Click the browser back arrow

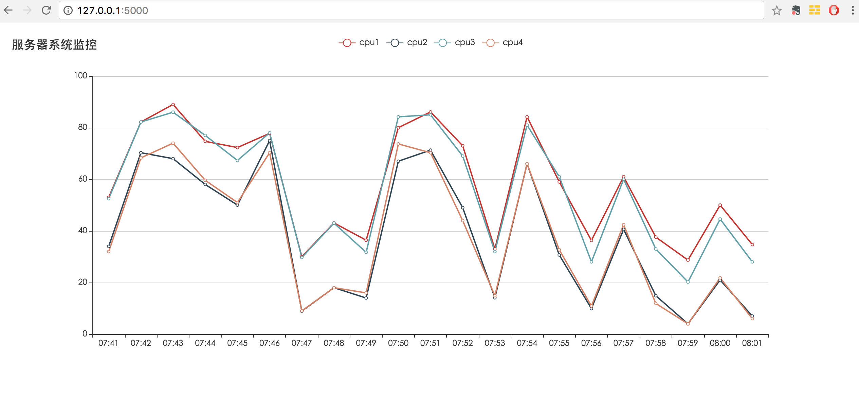coord(9,11)
